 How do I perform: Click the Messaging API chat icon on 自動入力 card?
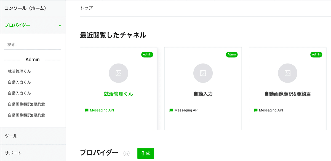click(171, 110)
